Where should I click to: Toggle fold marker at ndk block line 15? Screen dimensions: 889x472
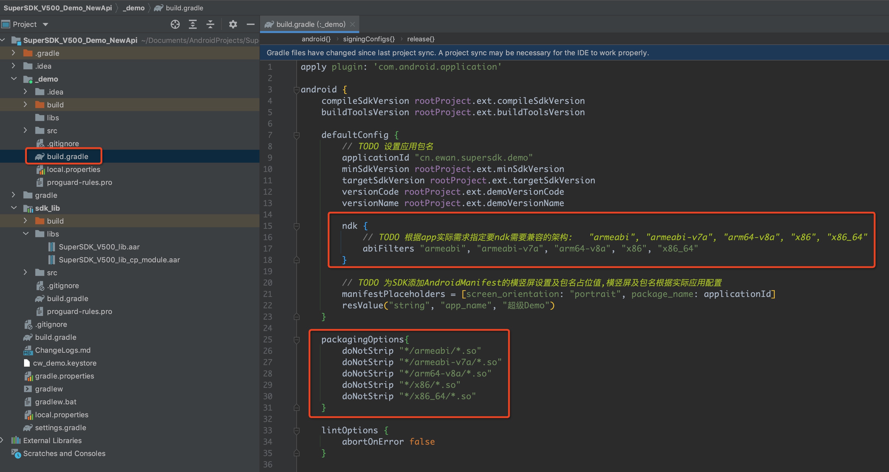click(x=296, y=226)
